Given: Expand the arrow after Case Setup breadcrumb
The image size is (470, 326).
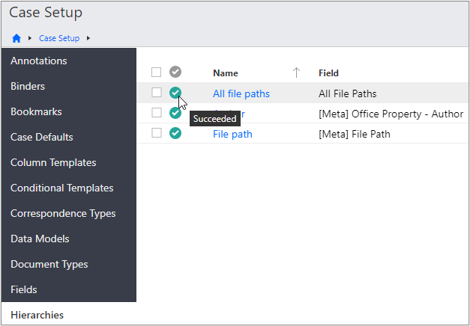Looking at the screenshot, I should click(88, 37).
